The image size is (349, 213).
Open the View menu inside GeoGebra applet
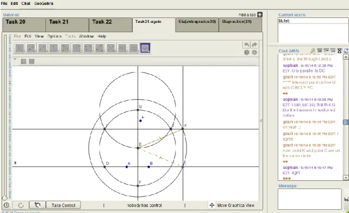(39, 36)
